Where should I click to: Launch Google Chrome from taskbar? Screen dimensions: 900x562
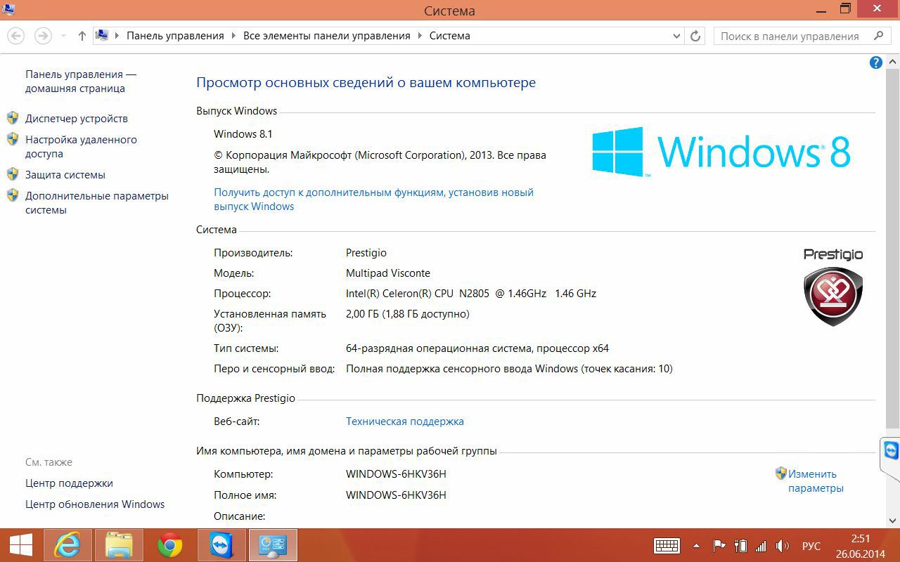(170, 545)
